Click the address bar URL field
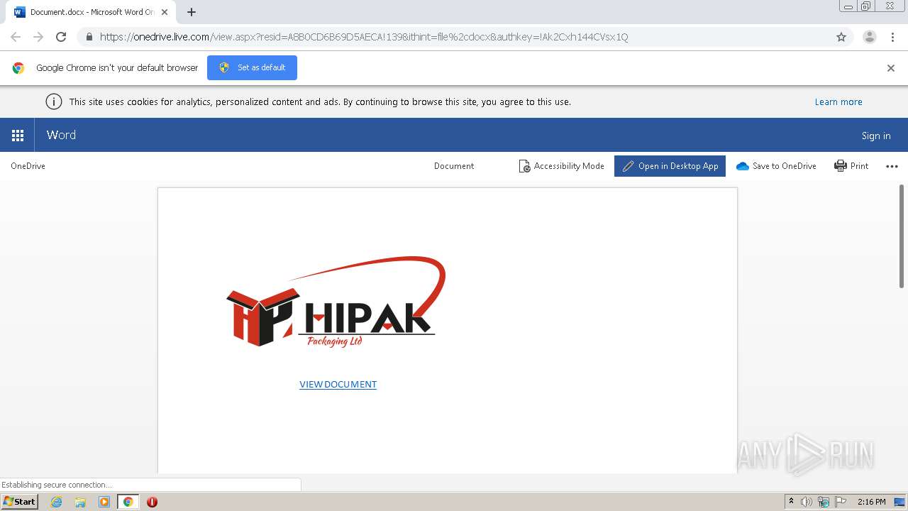The width and height of the screenshot is (908, 511). [x=454, y=37]
